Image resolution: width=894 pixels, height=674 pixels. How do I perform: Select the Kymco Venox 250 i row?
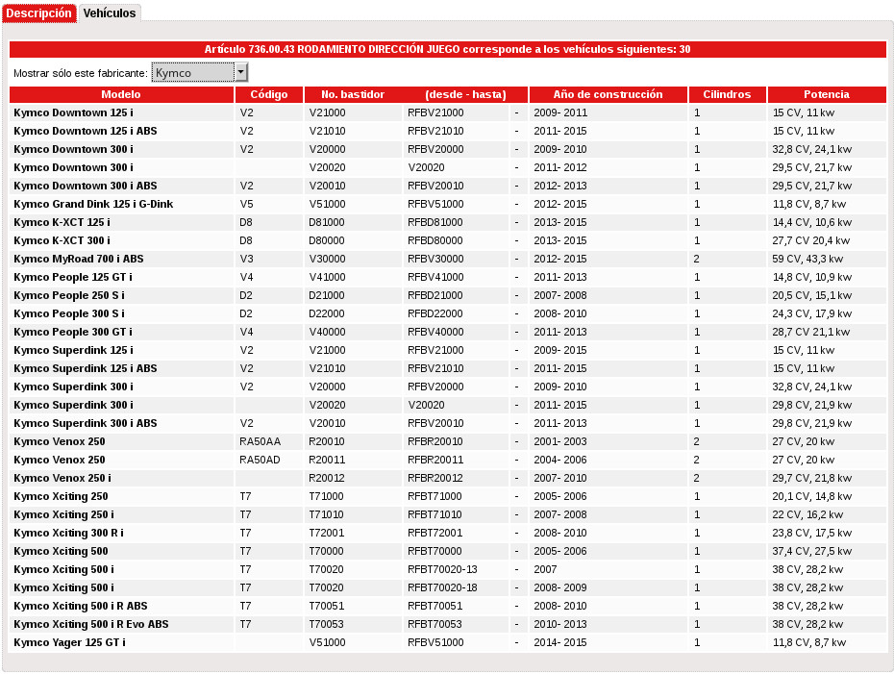pyautogui.click(x=62, y=478)
